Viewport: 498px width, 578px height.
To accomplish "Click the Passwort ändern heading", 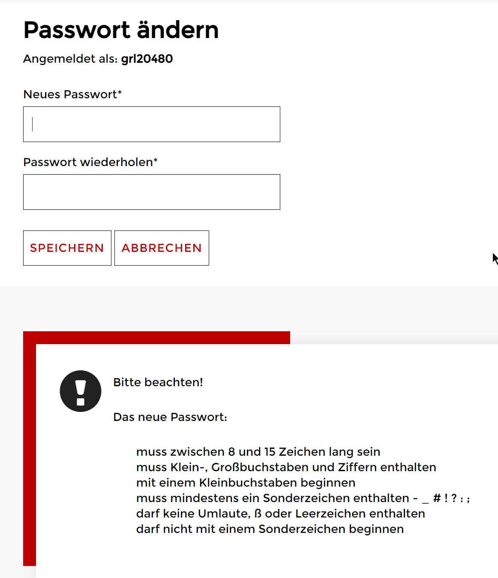I will click(x=121, y=30).
